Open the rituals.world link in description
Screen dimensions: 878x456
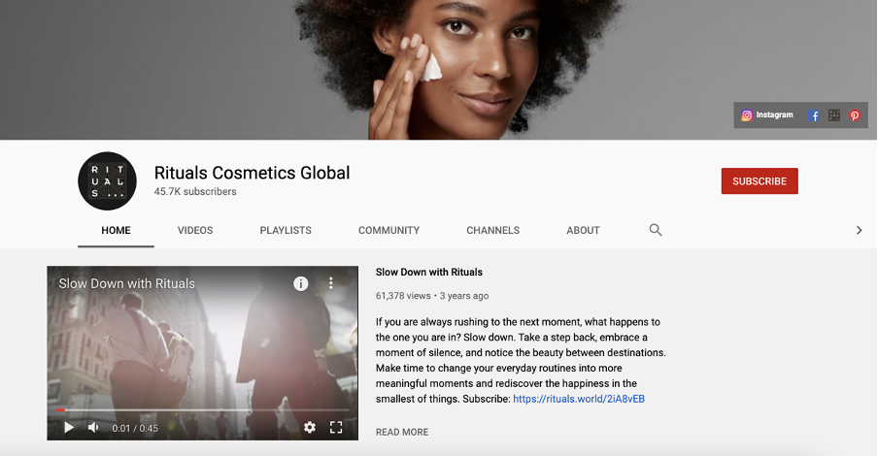(579, 399)
